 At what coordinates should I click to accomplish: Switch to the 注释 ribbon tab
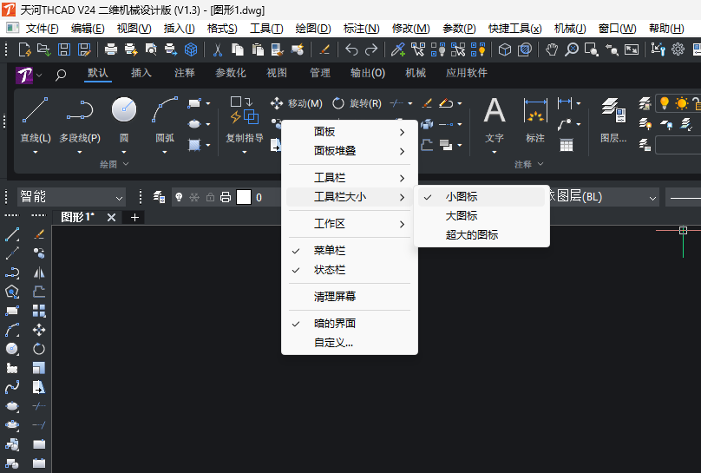[185, 74]
